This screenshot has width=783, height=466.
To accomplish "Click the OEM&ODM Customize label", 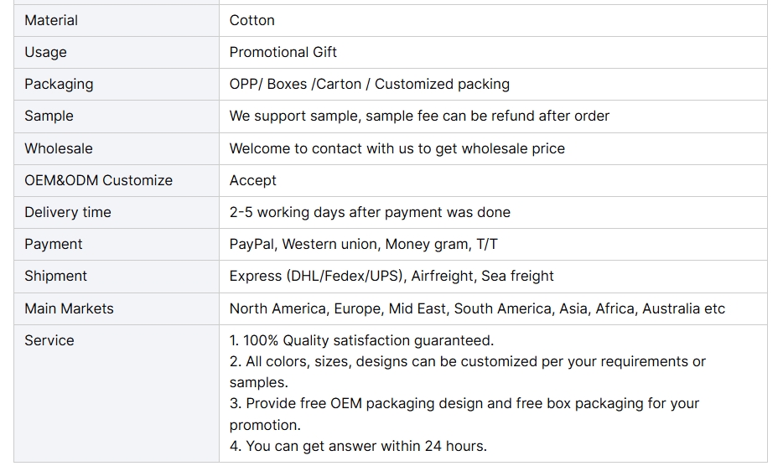I will coord(98,181).
